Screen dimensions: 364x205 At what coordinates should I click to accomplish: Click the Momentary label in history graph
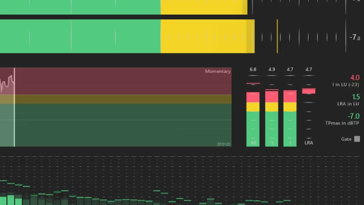pyautogui.click(x=218, y=72)
